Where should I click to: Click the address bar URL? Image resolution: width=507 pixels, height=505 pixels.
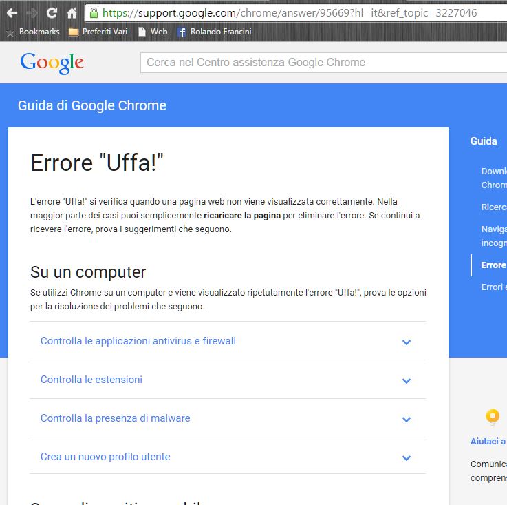290,13
